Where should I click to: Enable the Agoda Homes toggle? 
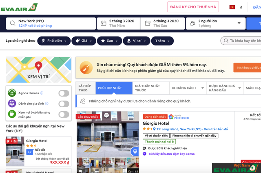coord(64,93)
